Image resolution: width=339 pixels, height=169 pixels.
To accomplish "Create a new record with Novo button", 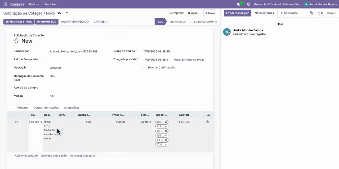I will pyautogui.click(x=210, y=13).
